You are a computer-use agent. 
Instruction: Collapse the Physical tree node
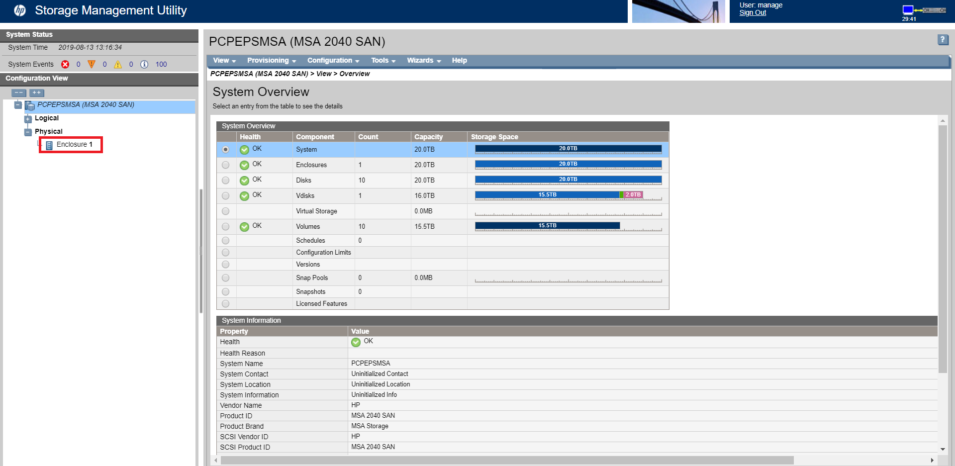pos(28,132)
